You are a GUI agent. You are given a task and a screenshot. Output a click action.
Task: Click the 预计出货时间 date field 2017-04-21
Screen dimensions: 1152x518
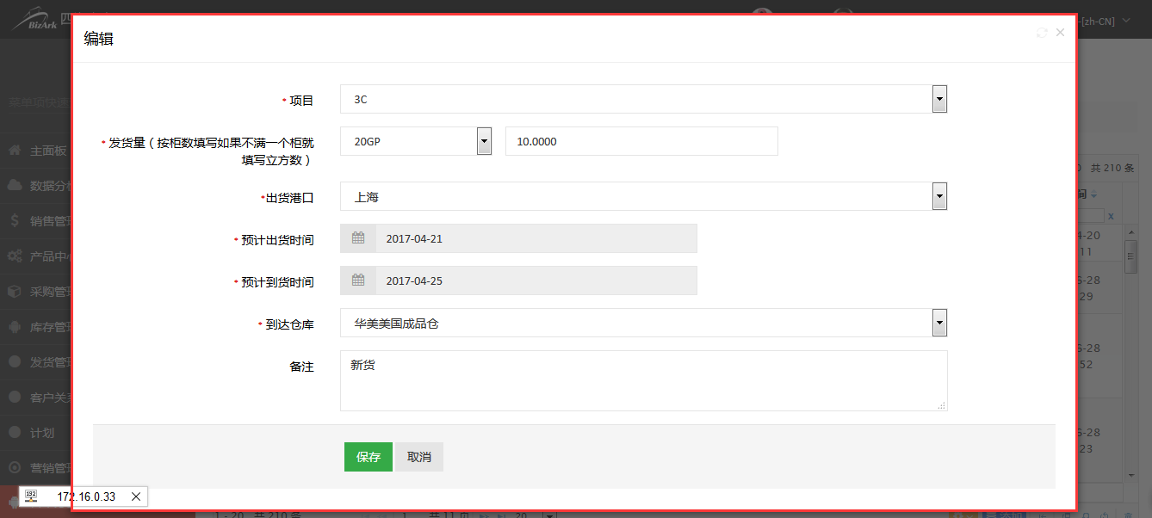tap(536, 238)
